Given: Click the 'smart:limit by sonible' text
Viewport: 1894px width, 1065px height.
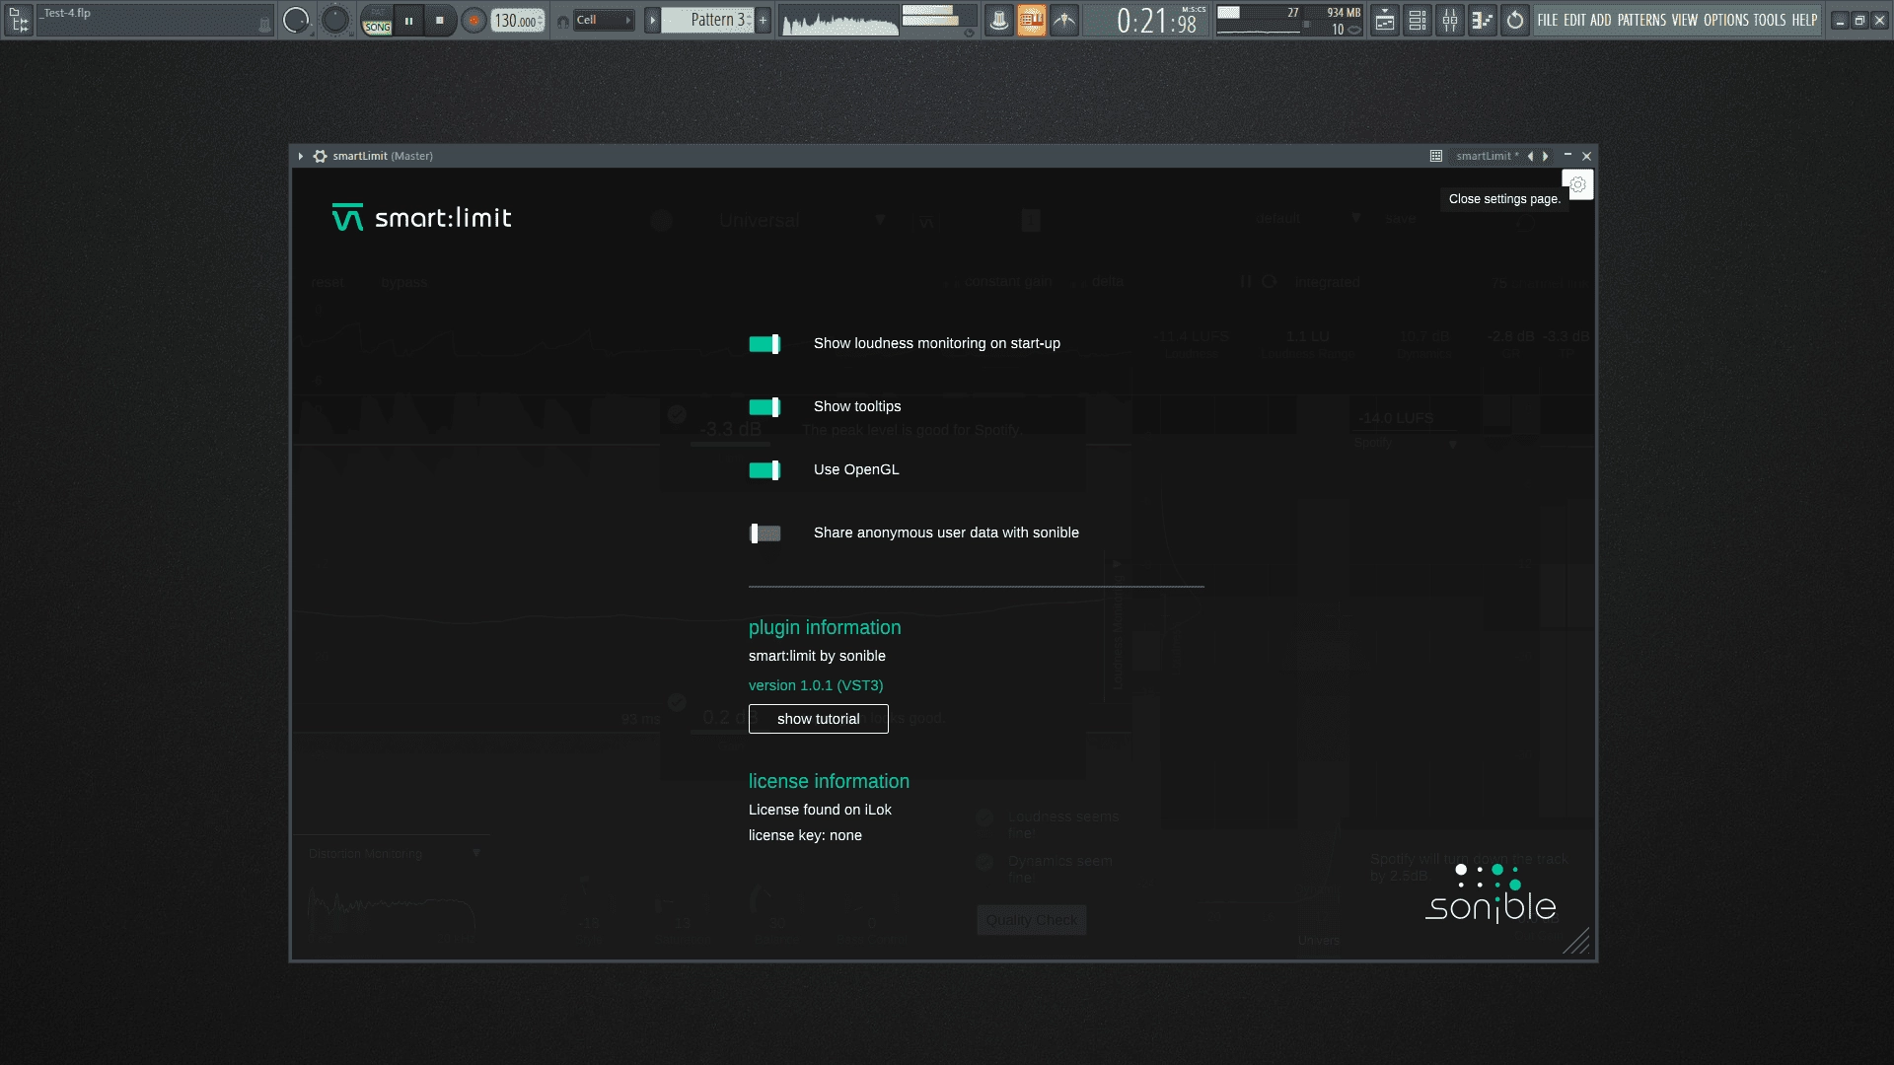Looking at the screenshot, I should pos(817,656).
